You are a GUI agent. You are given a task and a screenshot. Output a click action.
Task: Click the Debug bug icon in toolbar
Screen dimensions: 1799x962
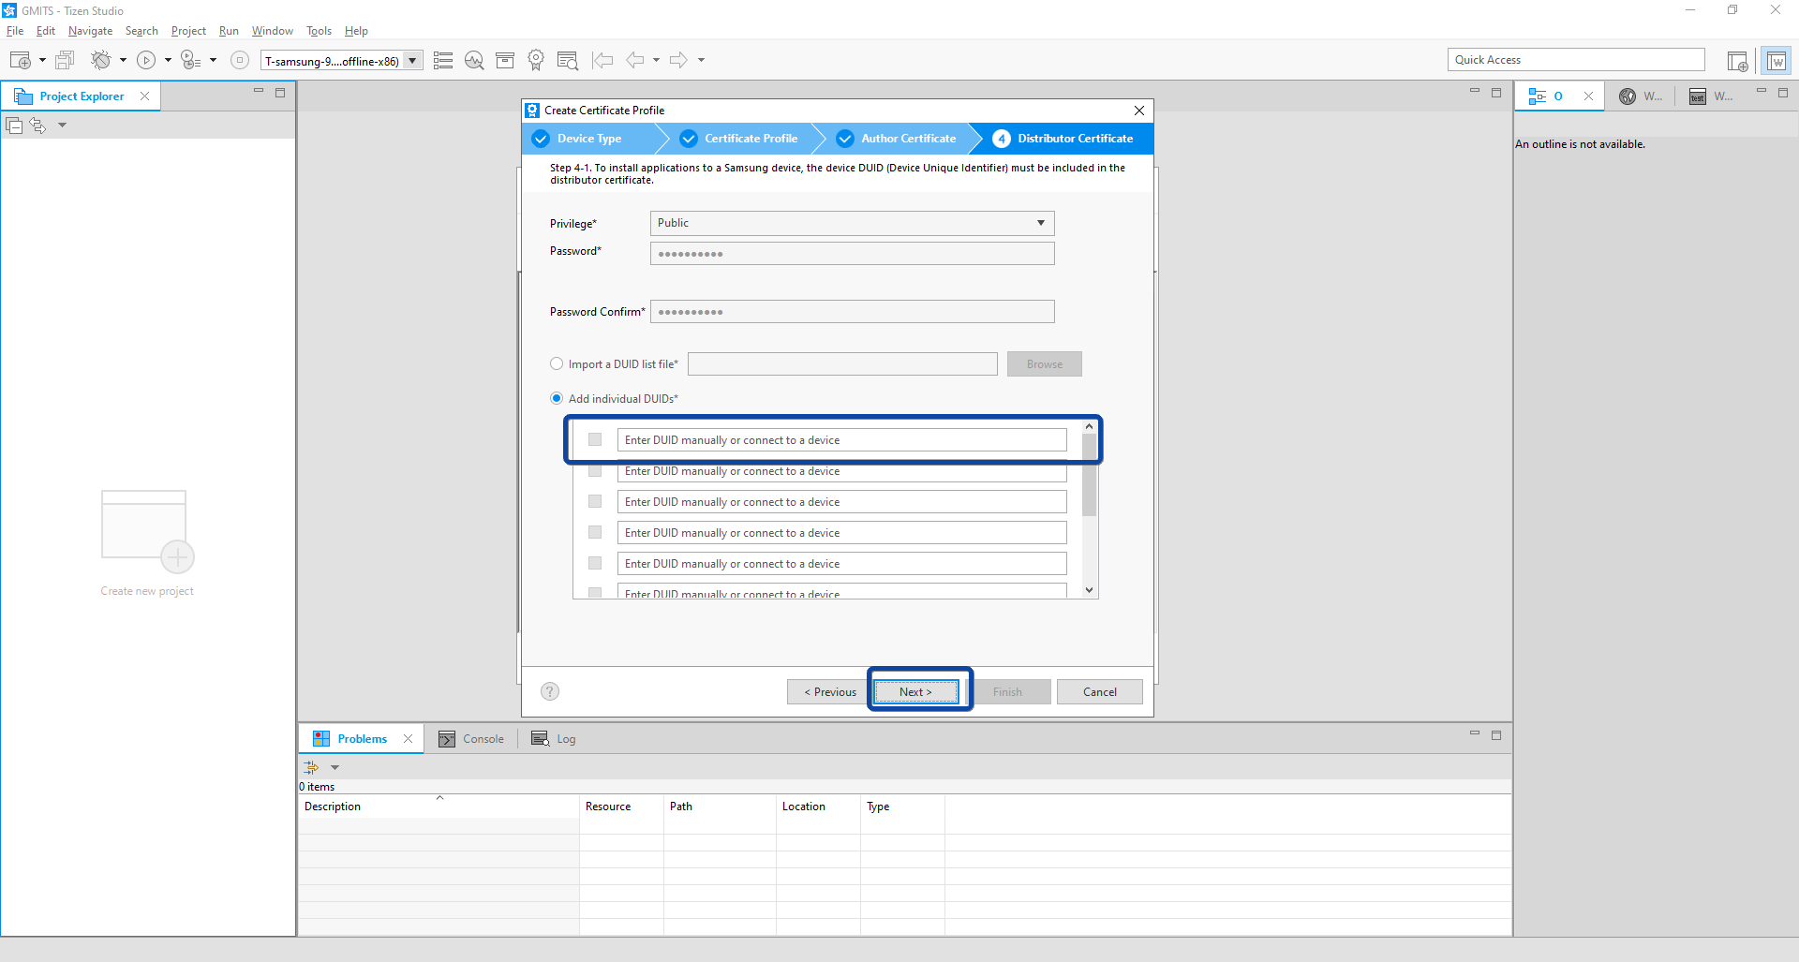click(100, 60)
